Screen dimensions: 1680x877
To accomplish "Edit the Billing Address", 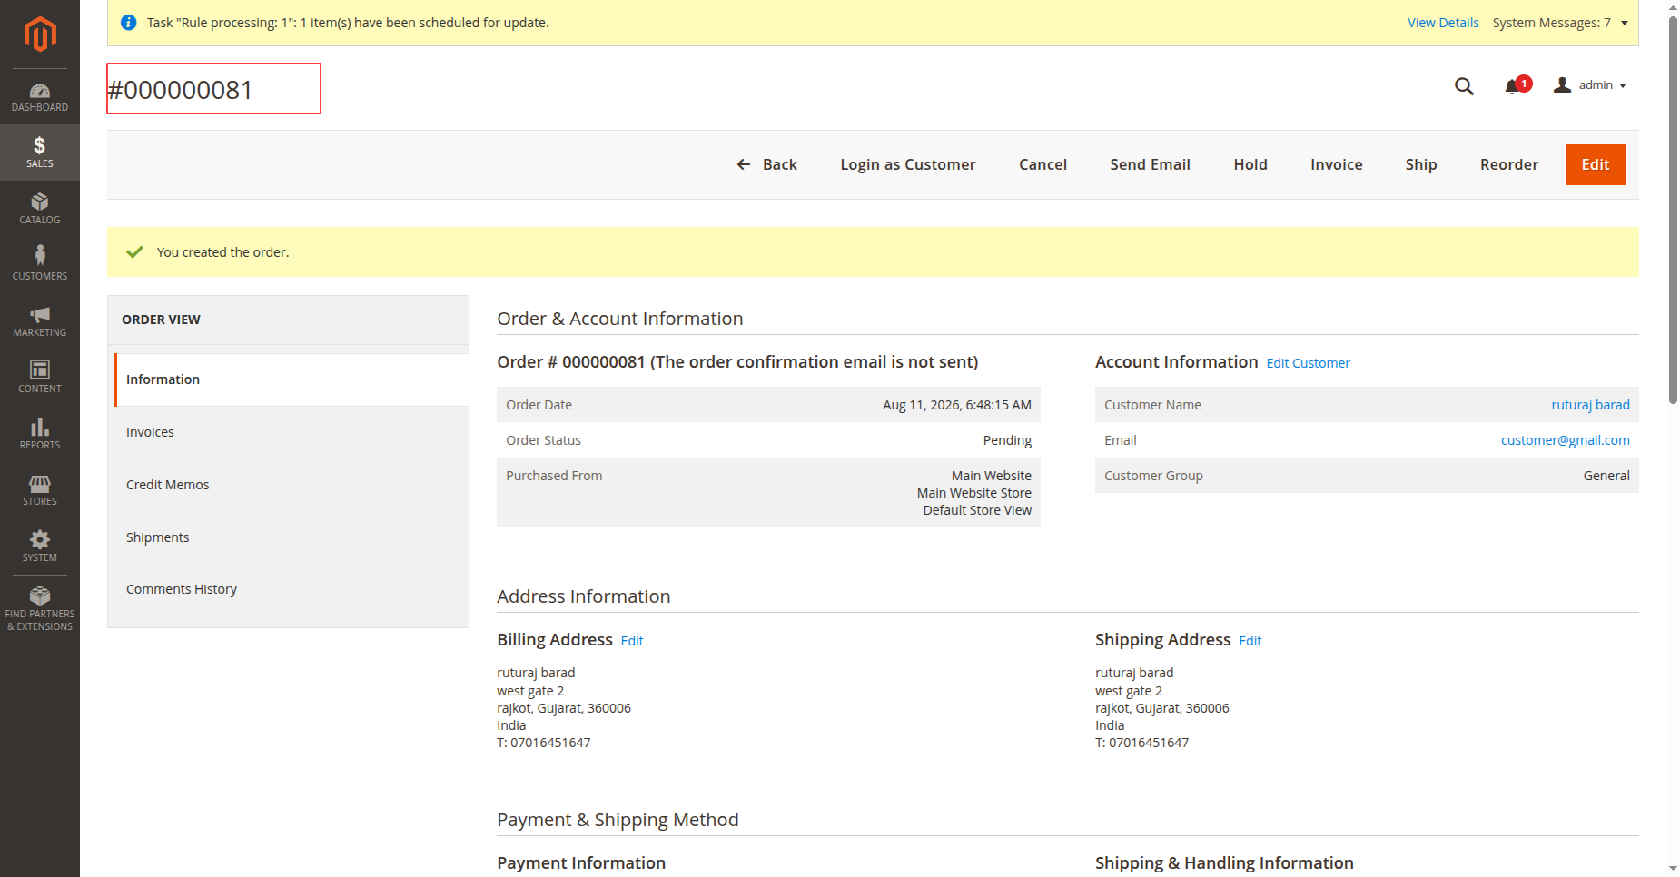I will (632, 641).
